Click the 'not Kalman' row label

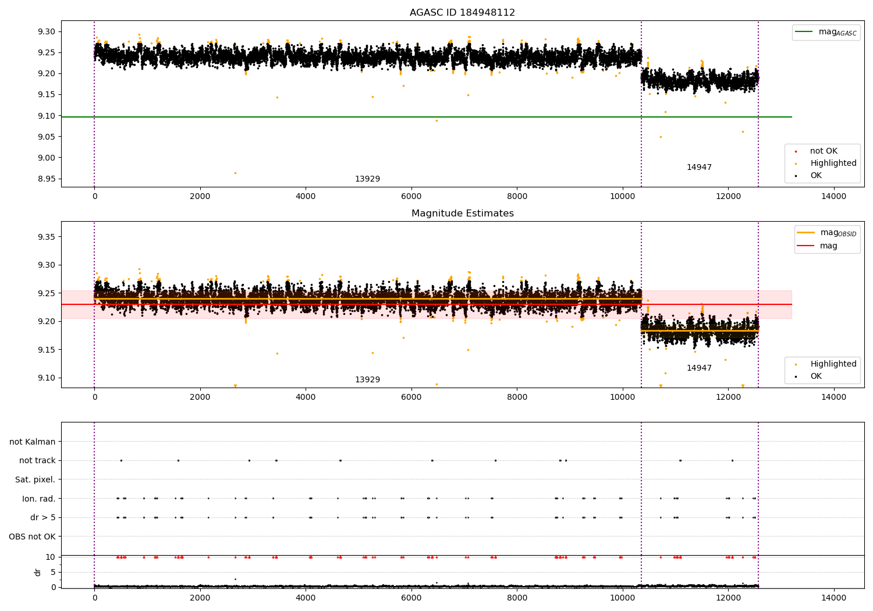point(32,442)
